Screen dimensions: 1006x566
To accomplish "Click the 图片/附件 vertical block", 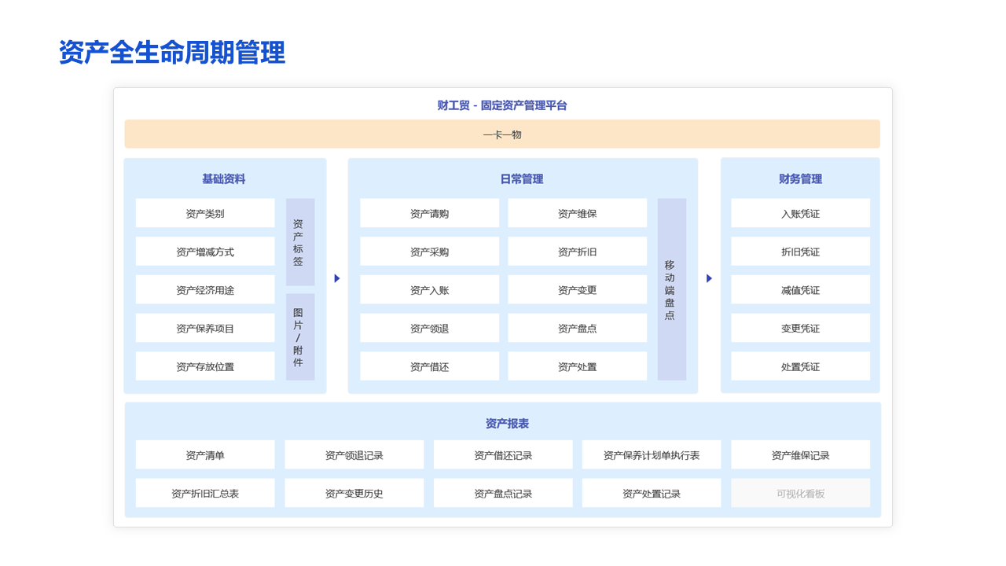I will click(x=299, y=337).
